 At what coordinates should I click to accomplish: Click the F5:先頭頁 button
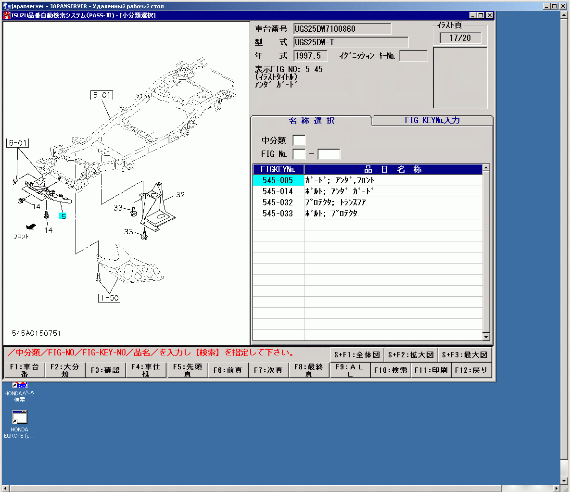coord(188,370)
